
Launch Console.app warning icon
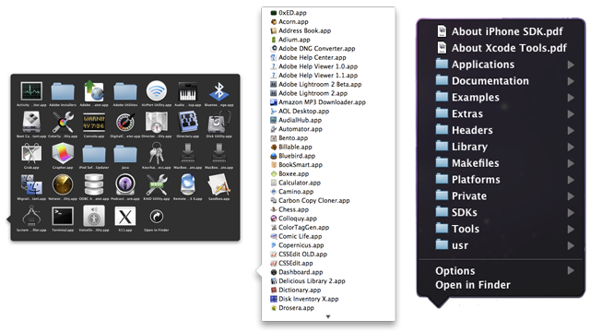[94, 123]
